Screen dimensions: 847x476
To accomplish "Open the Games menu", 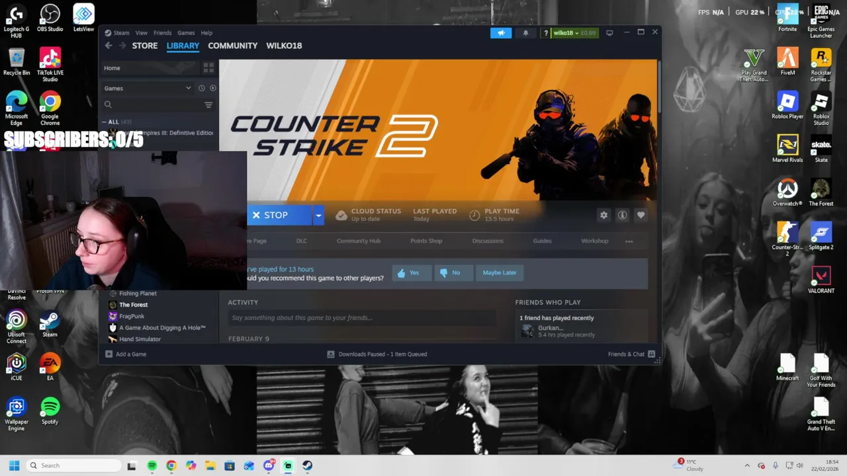I will tap(186, 32).
